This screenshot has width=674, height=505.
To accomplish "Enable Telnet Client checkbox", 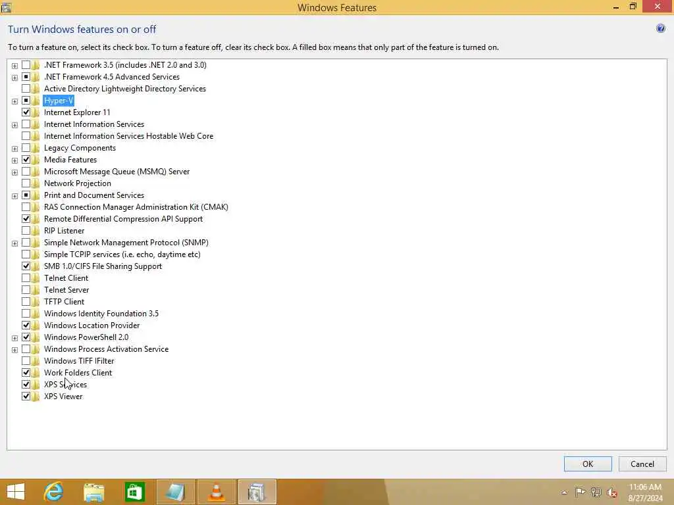I will 26,278.
